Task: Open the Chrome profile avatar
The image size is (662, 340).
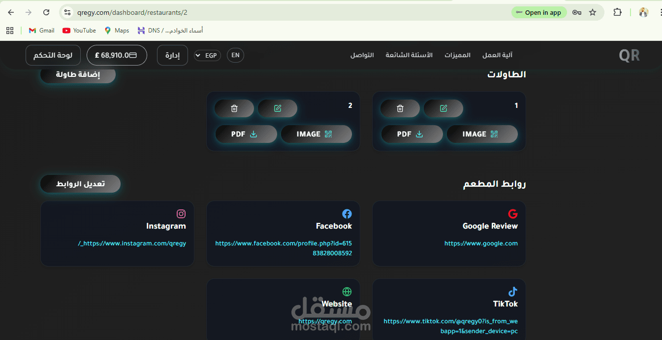Action: [643, 12]
